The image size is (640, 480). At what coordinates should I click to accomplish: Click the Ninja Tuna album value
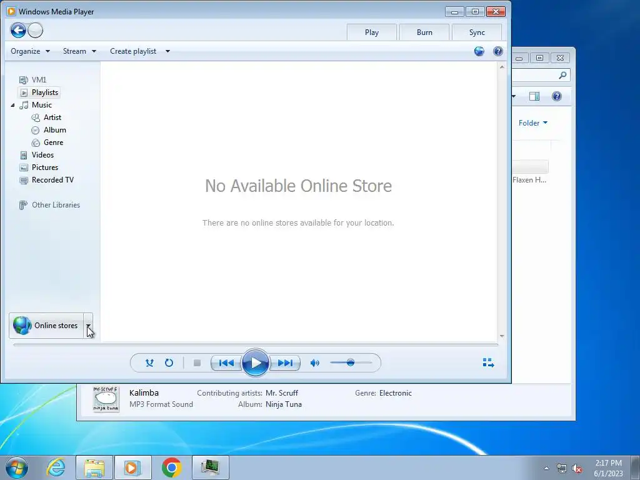point(284,404)
